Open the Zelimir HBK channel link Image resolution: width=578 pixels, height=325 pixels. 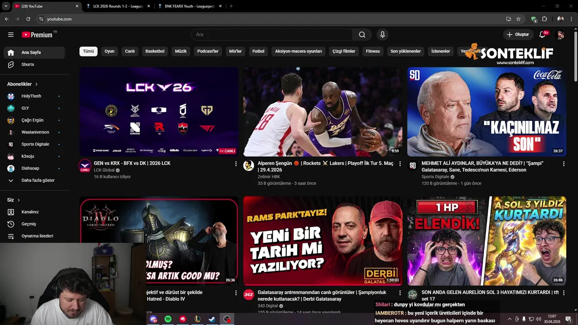click(x=269, y=177)
